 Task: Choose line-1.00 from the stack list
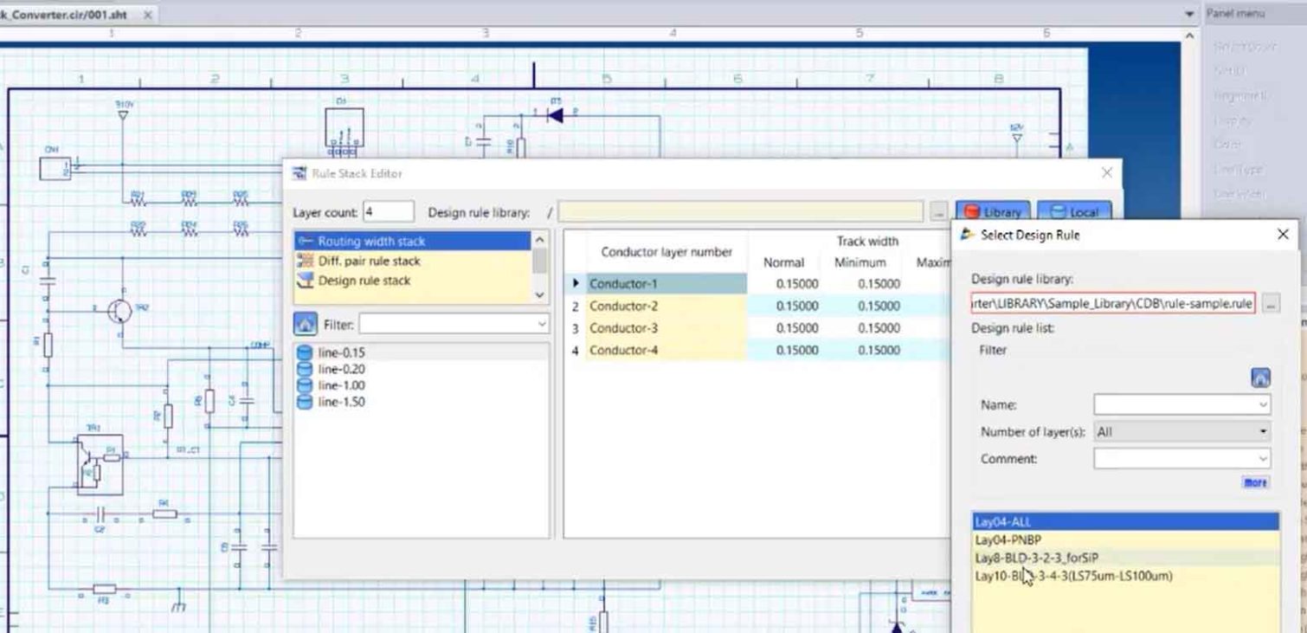pos(341,385)
